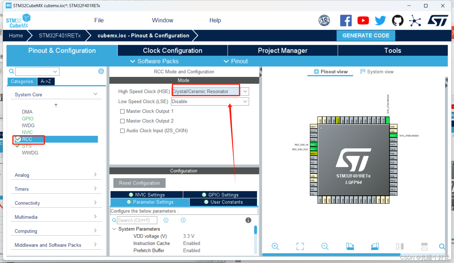Open the User Constants tab

click(223, 202)
